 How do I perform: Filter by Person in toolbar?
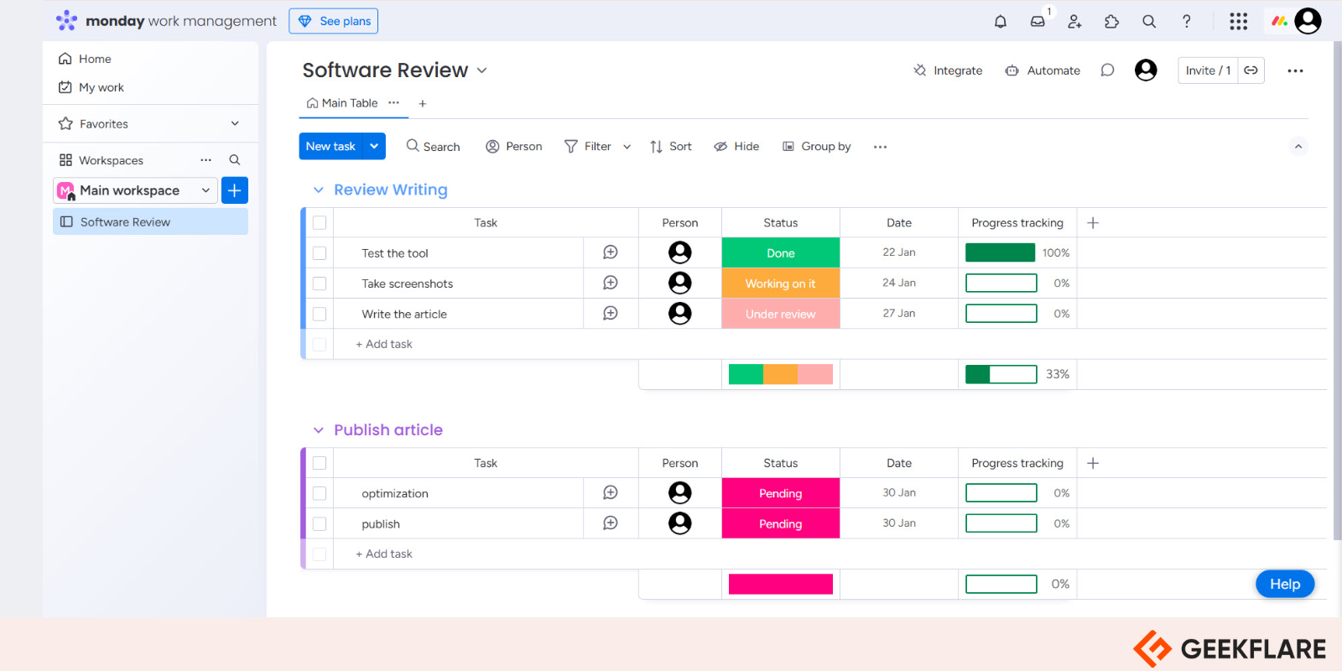click(513, 147)
